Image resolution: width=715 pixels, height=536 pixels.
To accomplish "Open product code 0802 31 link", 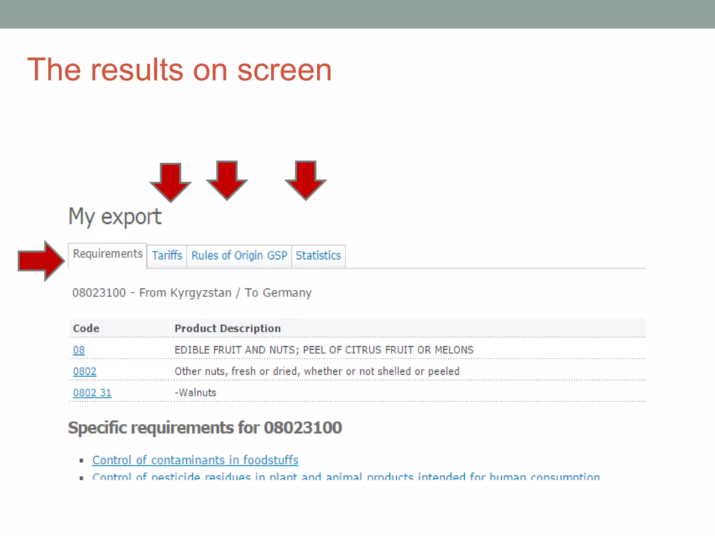I will click(x=92, y=393).
